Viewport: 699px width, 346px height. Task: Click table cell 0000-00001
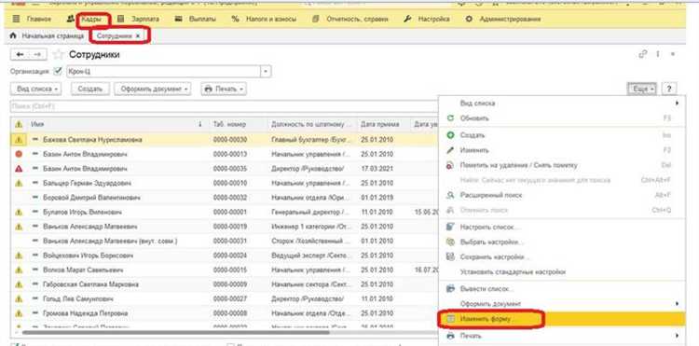click(229, 213)
